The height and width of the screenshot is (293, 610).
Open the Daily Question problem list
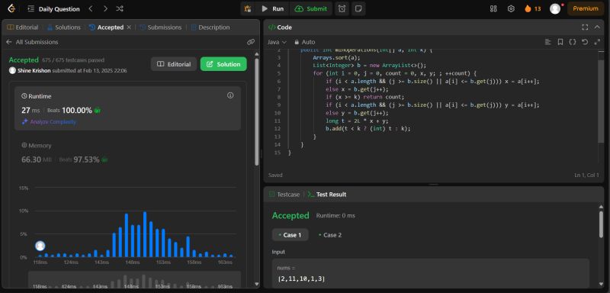pos(54,8)
